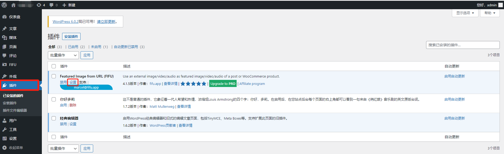Click the 新建 plus icon

pyautogui.click(x=64, y=5)
